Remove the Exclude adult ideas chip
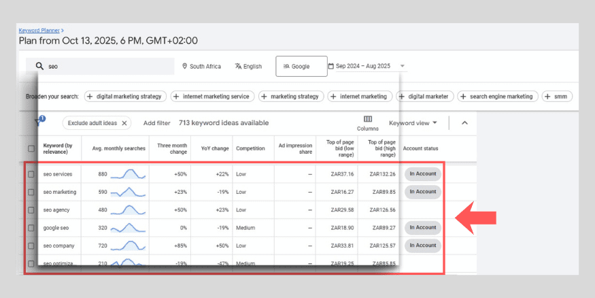 pos(90,123)
